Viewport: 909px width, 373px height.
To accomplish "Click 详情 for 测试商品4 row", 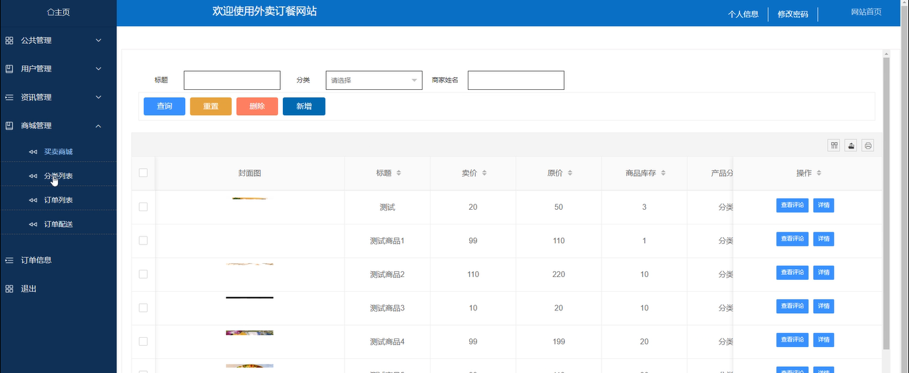I will click(823, 340).
